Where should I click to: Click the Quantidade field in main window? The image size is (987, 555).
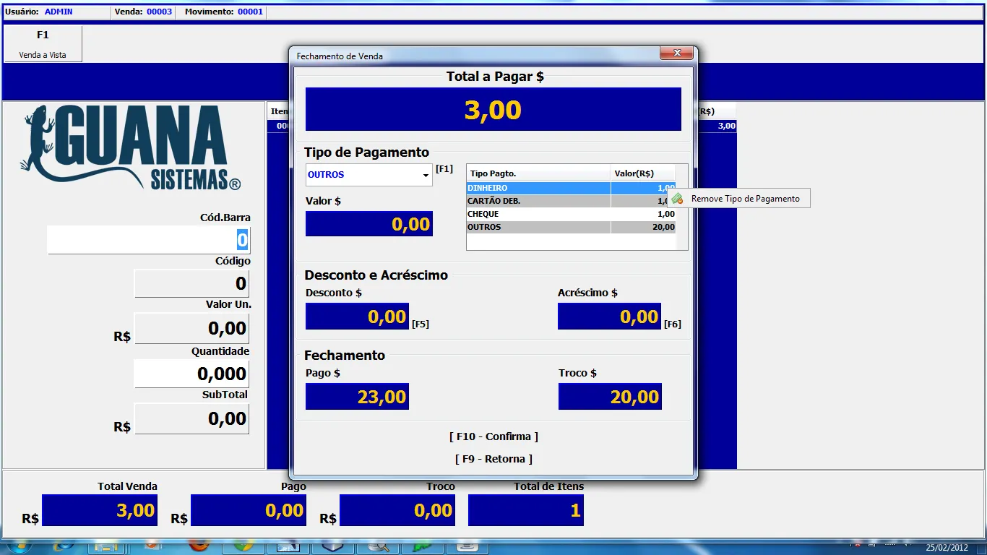point(191,374)
